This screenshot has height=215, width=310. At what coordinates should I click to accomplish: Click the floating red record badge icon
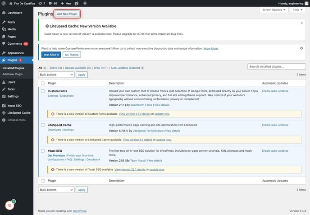point(9,206)
